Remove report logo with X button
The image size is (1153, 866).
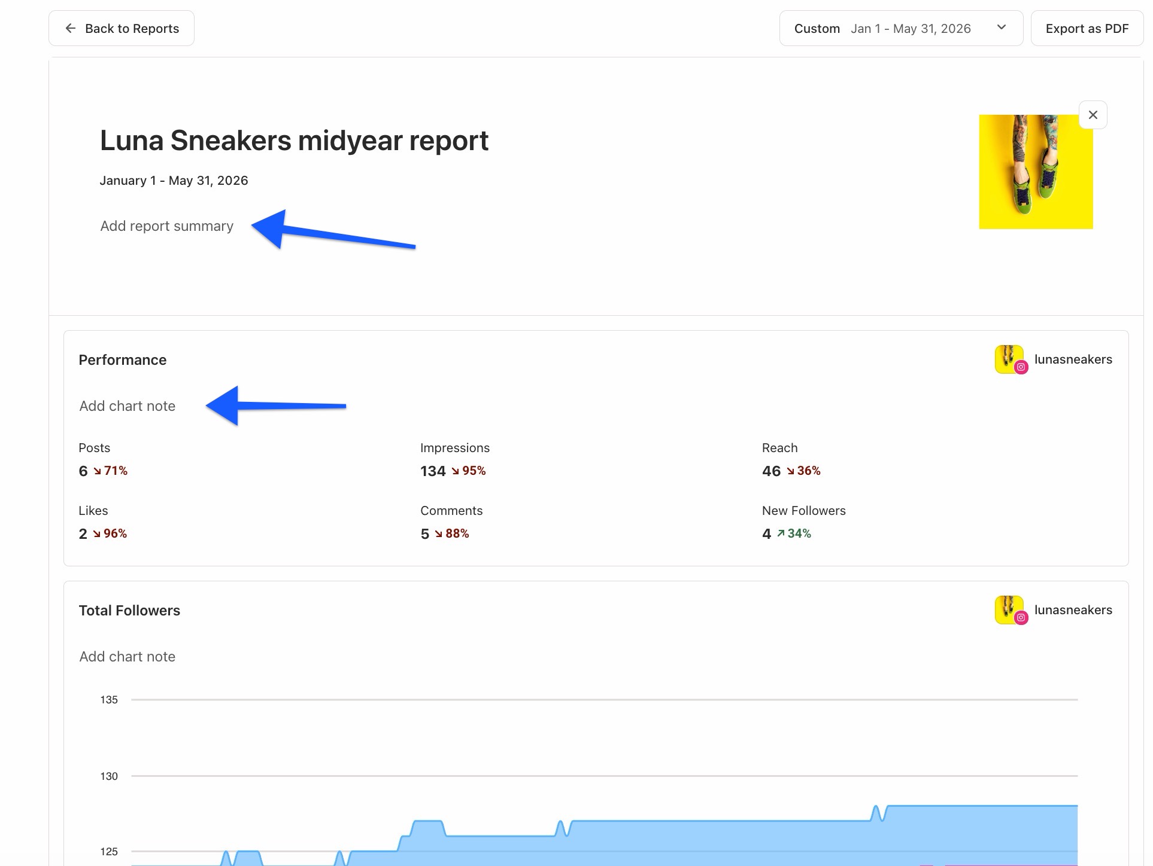pos(1093,115)
